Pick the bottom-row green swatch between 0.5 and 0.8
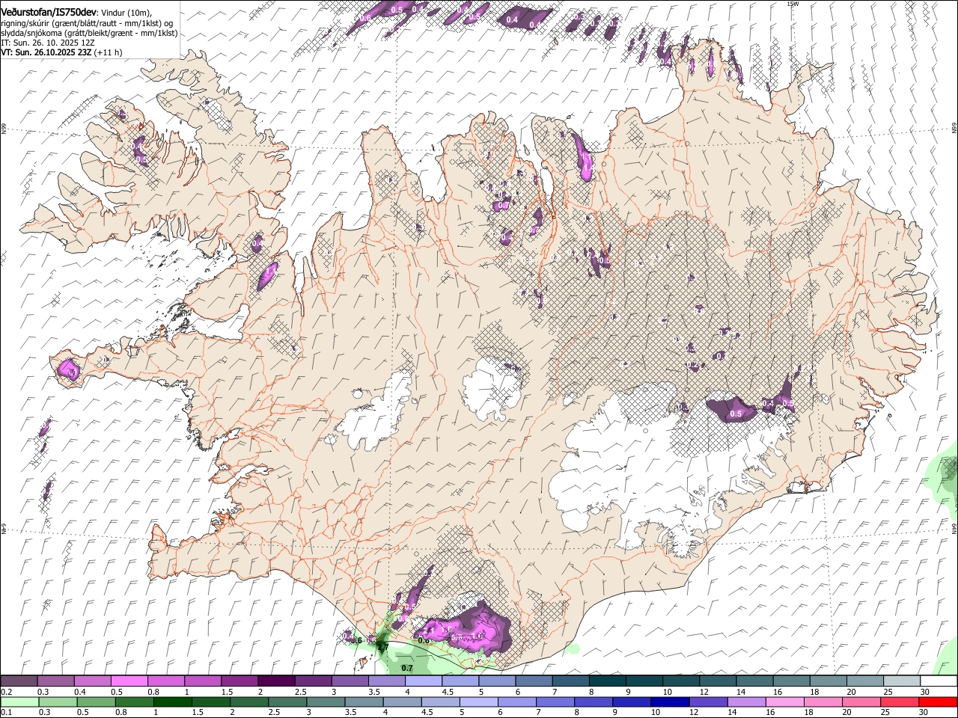 coord(96,702)
